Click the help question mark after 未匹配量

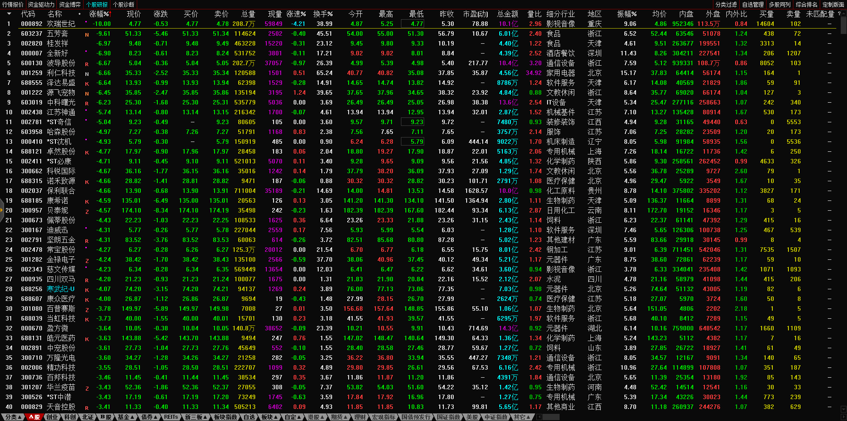click(839, 14)
